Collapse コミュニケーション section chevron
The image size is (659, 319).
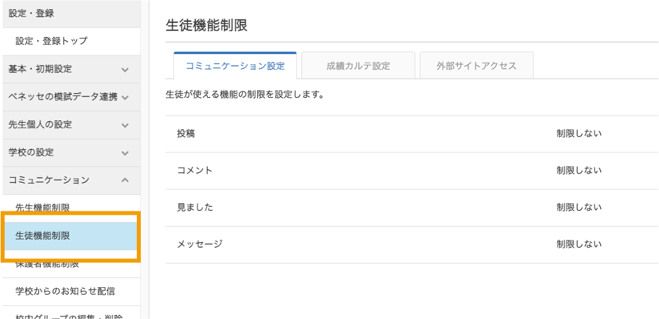[x=126, y=180]
